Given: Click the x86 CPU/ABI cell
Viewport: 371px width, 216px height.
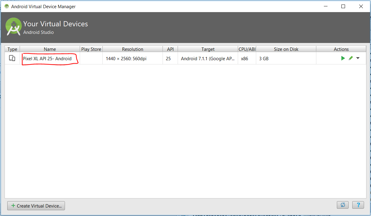Looking at the screenshot, I should pyautogui.click(x=247, y=58).
